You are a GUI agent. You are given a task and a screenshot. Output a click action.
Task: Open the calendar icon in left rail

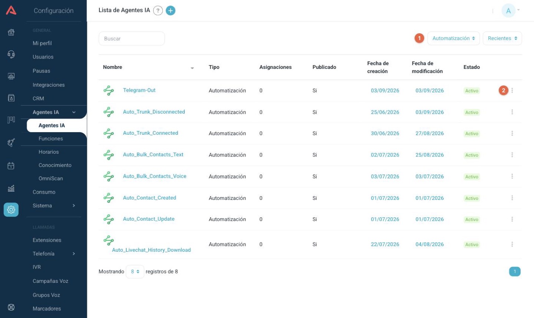tap(11, 166)
